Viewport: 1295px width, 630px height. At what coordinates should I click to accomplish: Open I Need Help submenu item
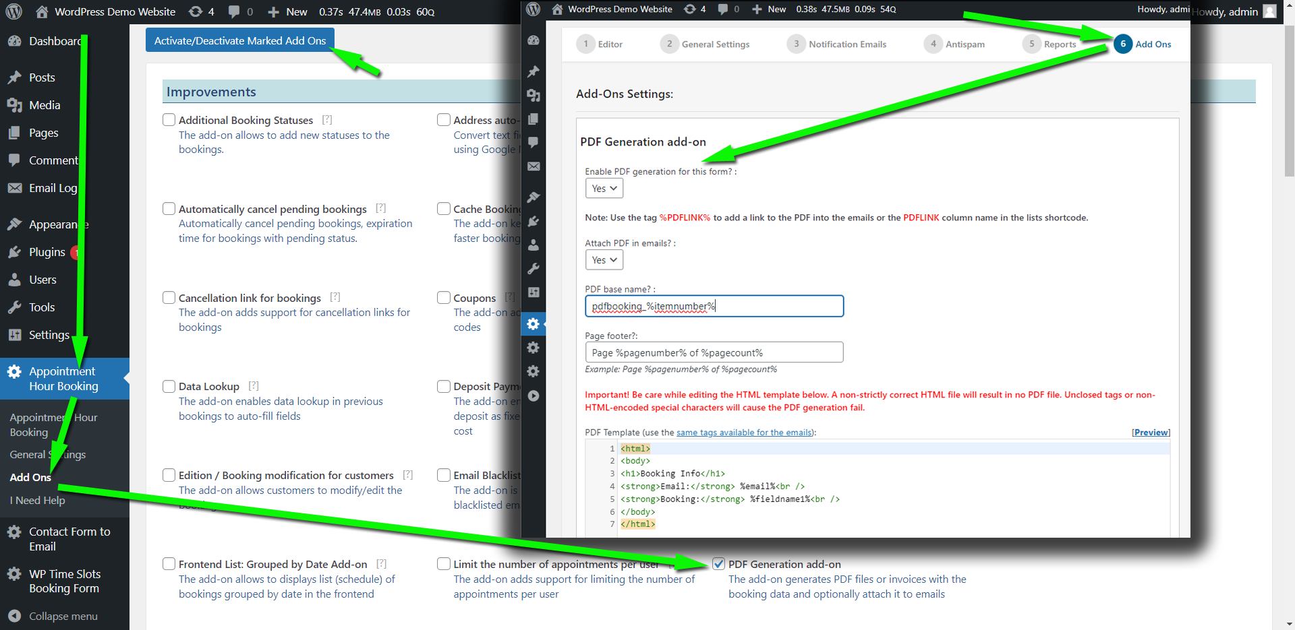(37, 501)
